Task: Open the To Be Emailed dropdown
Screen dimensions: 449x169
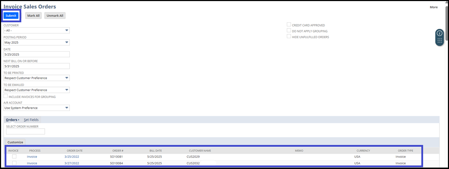Action: (37, 90)
